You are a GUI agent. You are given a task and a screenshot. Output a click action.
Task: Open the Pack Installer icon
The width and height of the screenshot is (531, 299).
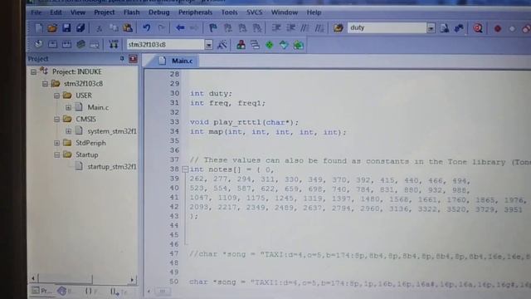(299, 45)
